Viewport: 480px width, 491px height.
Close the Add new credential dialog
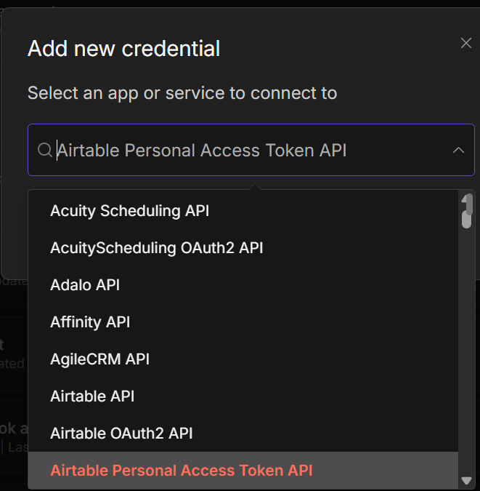466,44
